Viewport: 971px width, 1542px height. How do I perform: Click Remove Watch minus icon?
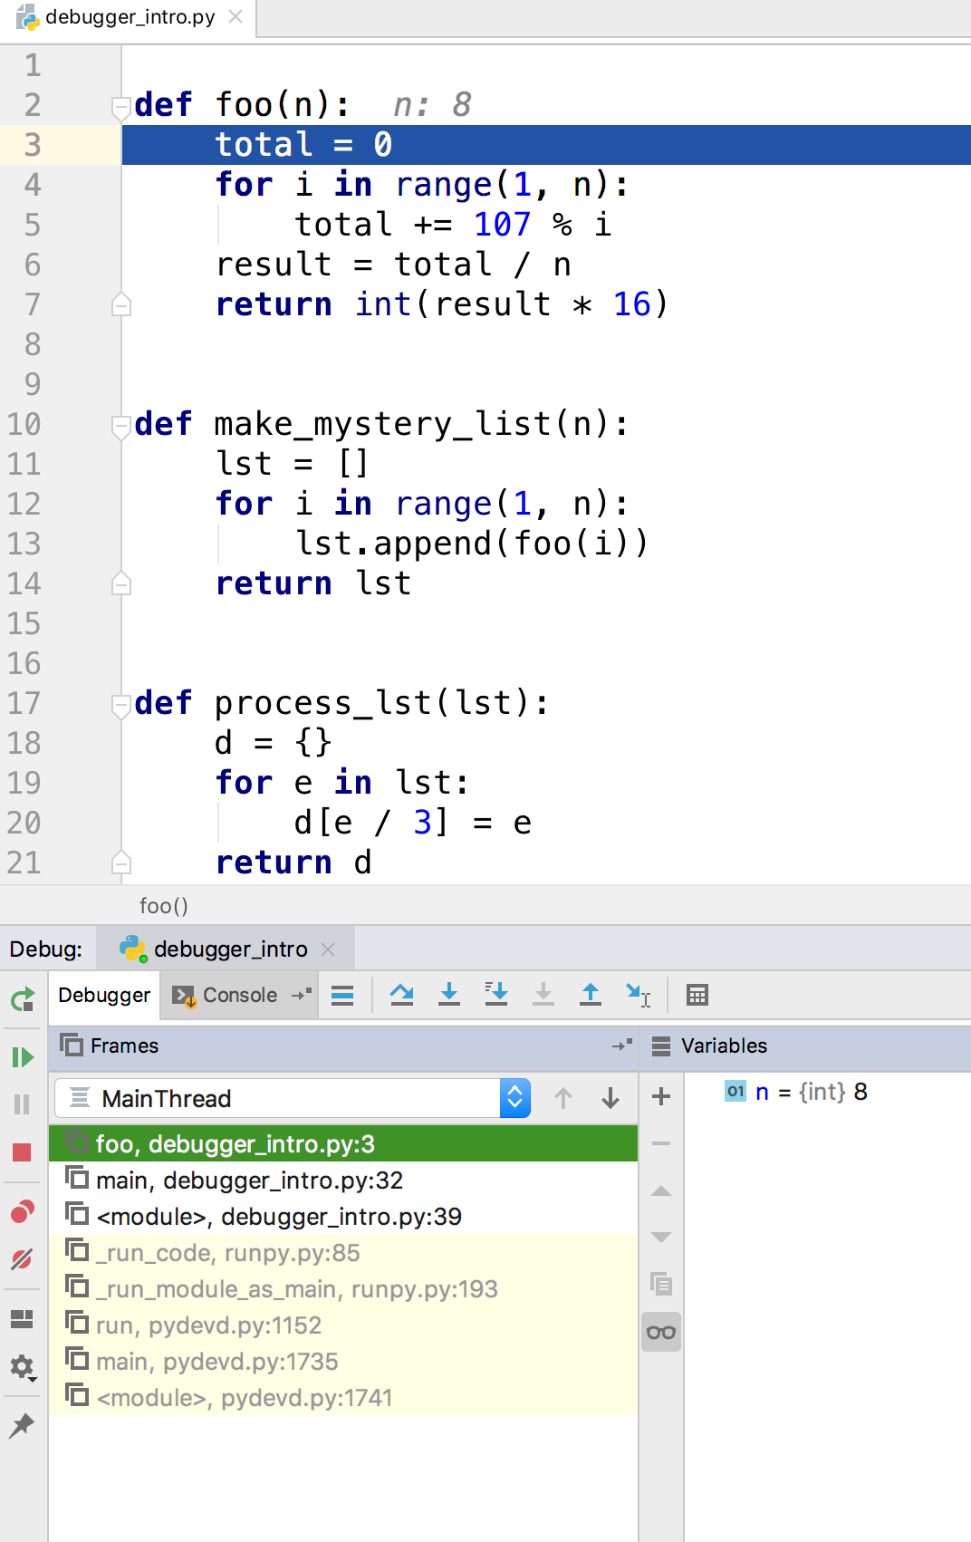[x=661, y=1143]
